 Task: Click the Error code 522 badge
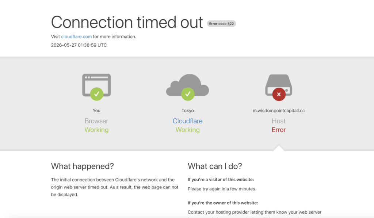221,24
